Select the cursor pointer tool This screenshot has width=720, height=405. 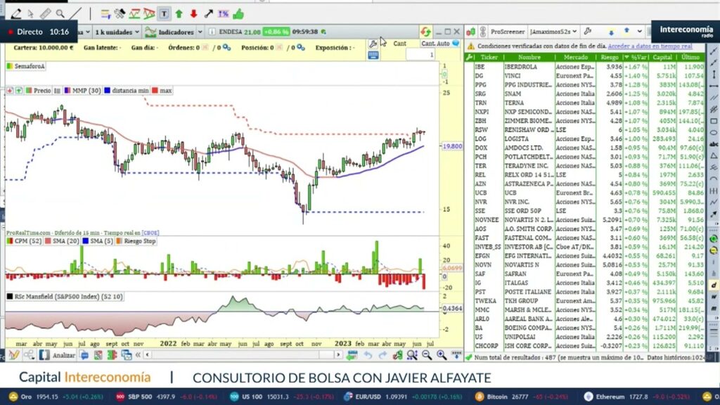tap(30, 14)
